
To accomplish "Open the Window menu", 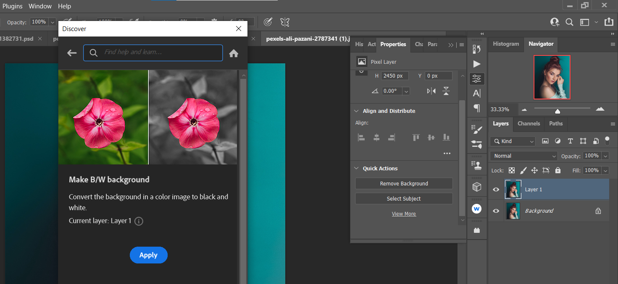I will (40, 6).
